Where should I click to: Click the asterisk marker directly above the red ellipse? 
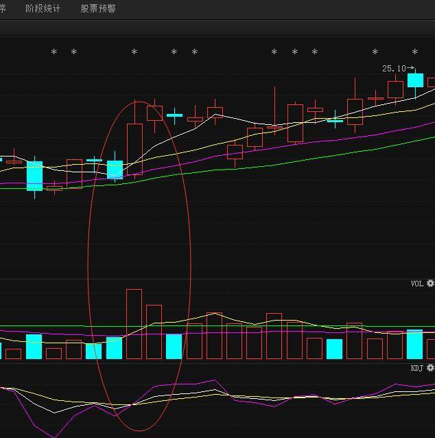tap(134, 53)
